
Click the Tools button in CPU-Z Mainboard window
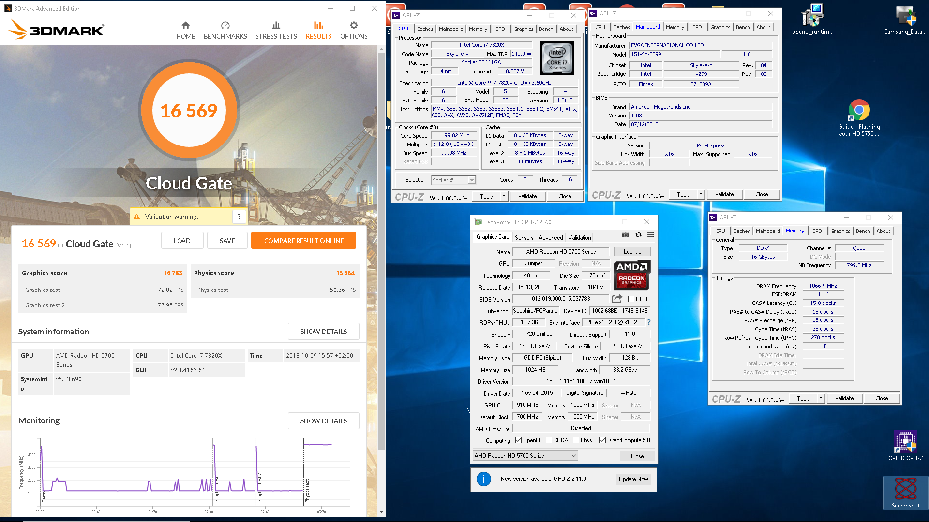(x=683, y=194)
